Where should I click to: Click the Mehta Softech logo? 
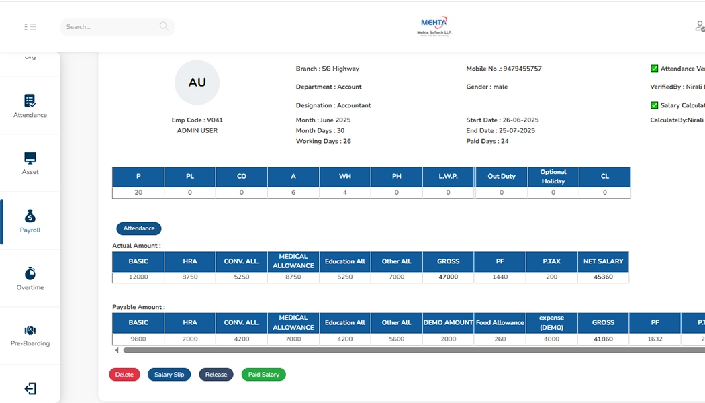click(x=433, y=26)
